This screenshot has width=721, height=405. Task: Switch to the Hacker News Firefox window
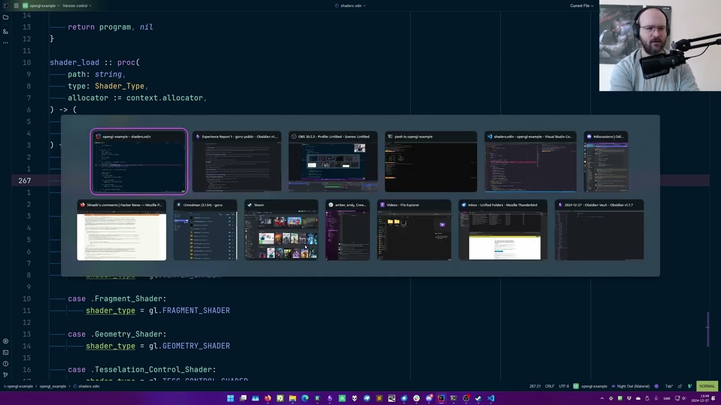(x=122, y=231)
